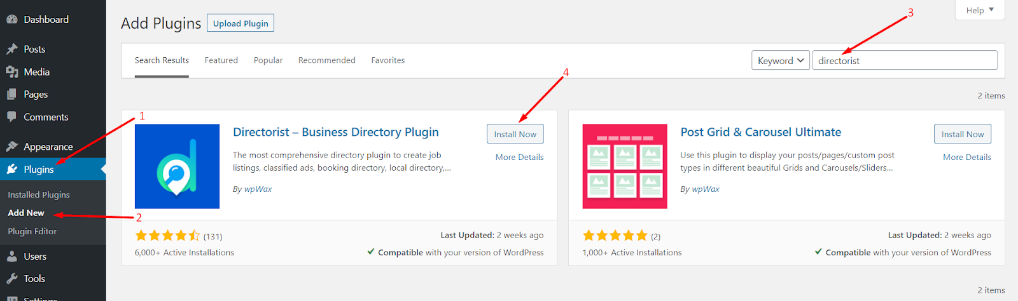Viewport: 1018px width, 301px height.
Task: Go to Installed Plugins submenu
Action: coord(39,195)
